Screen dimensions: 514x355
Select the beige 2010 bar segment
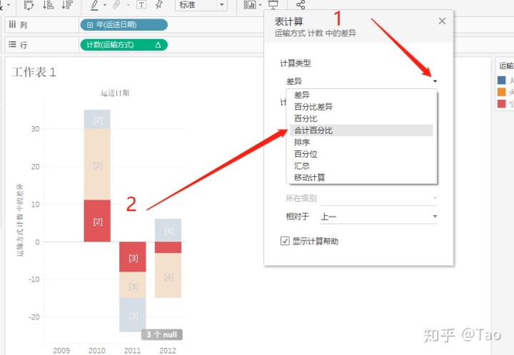[x=97, y=164]
